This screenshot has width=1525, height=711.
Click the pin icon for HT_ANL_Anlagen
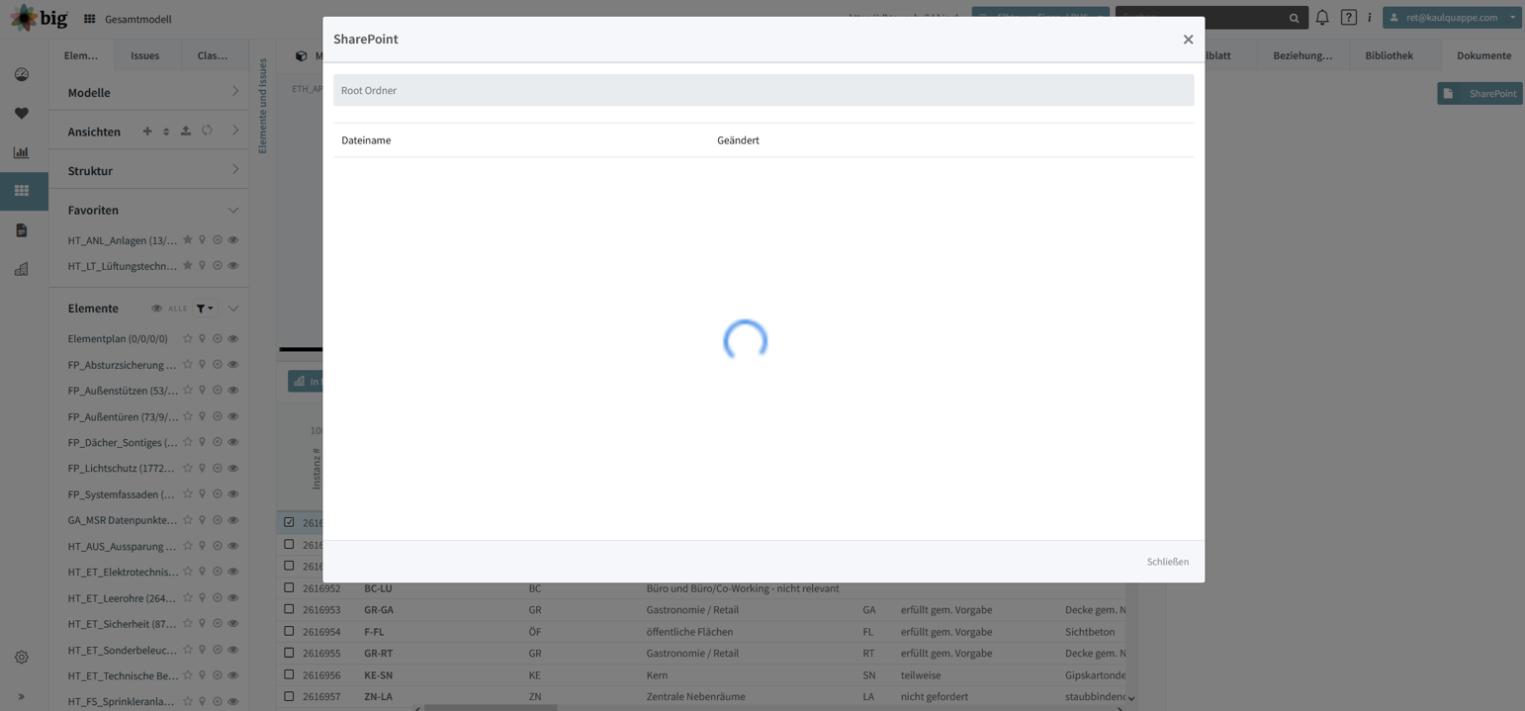203,240
